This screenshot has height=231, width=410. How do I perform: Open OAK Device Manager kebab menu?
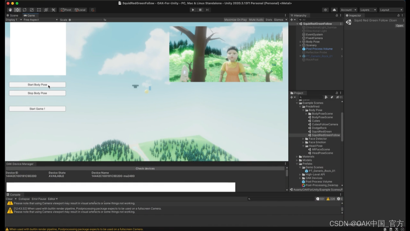pyautogui.click(x=285, y=164)
